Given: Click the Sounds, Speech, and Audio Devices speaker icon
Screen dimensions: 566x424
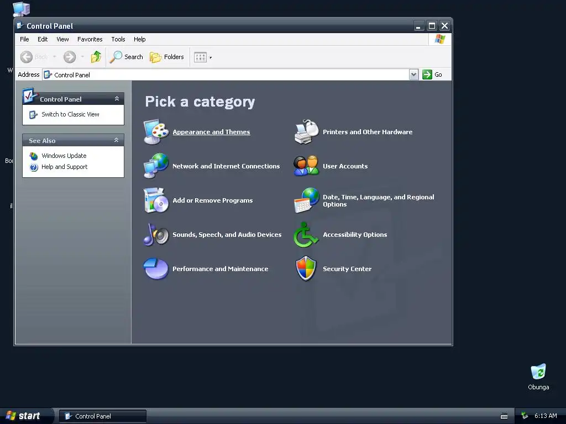Looking at the screenshot, I should click(x=156, y=234).
